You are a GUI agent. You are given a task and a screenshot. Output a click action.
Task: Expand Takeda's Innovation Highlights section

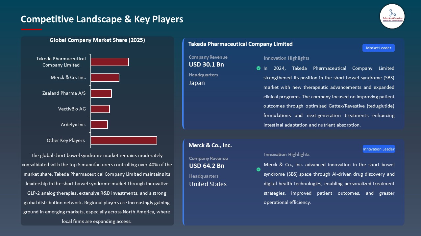(x=286, y=58)
